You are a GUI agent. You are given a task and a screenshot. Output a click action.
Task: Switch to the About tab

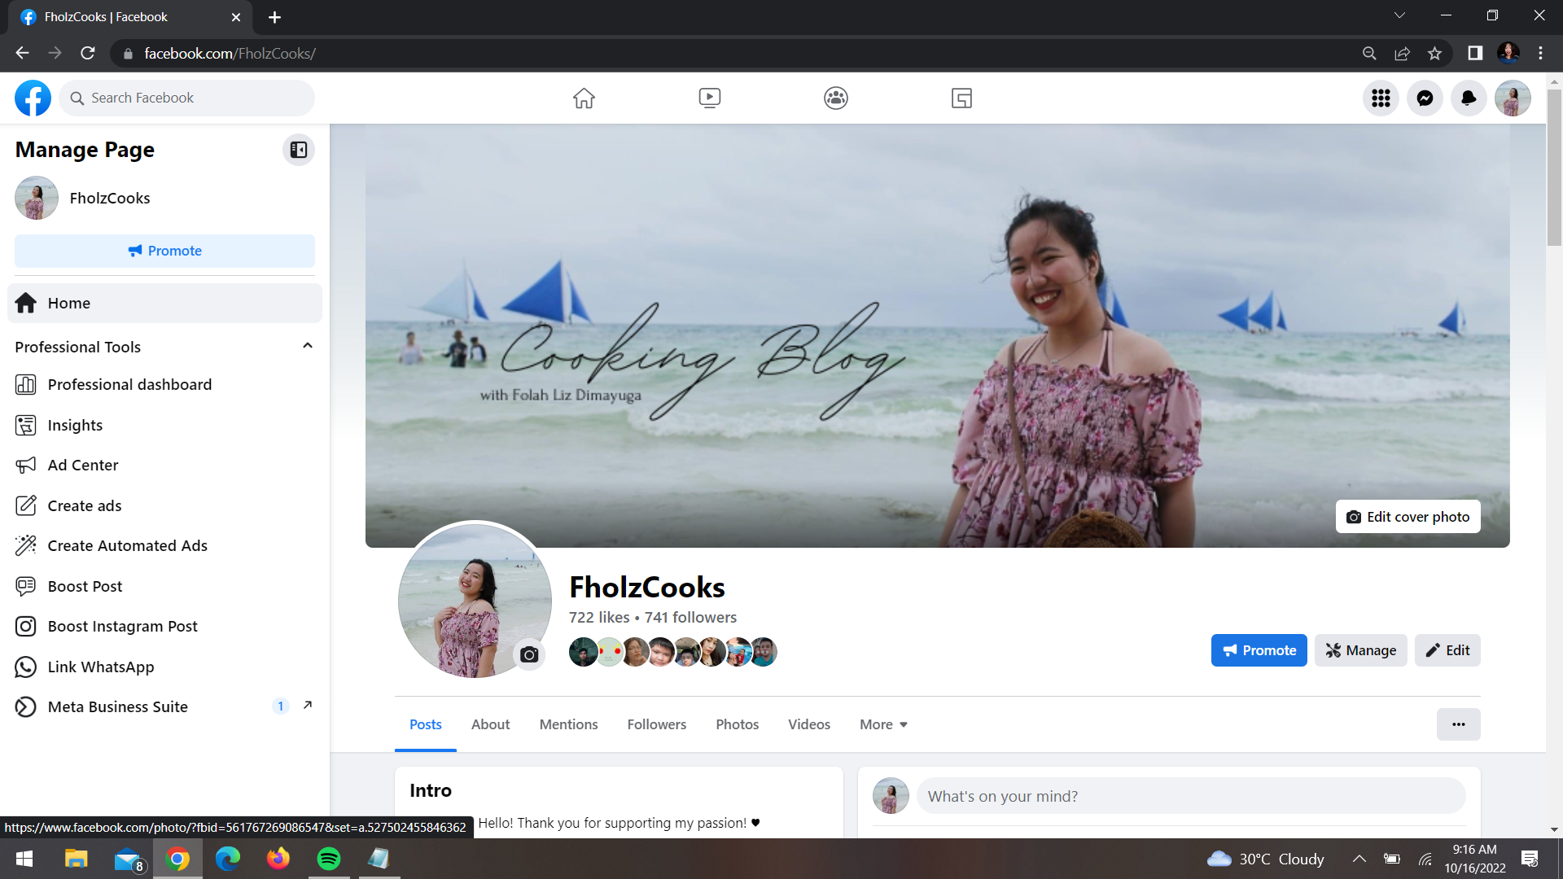point(490,724)
